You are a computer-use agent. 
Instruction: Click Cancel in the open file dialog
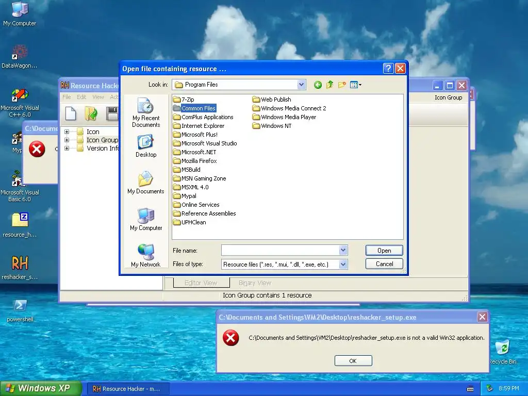(x=384, y=264)
